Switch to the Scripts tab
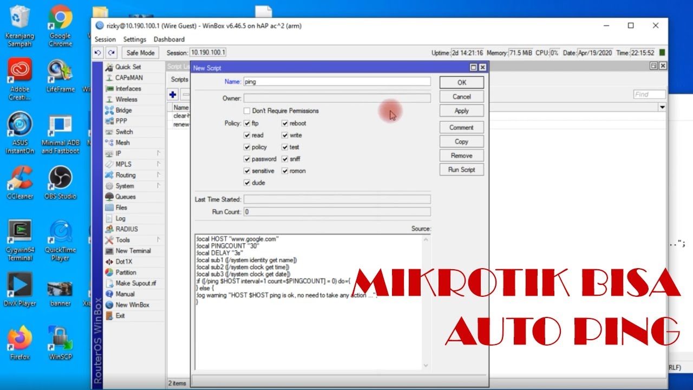 click(x=179, y=80)
